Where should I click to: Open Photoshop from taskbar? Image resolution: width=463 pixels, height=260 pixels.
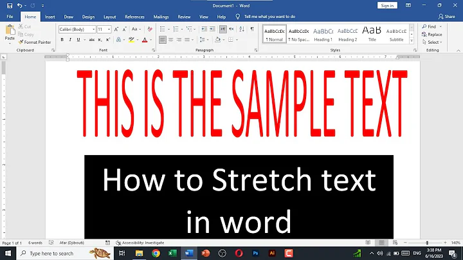[x=255, y=253]
